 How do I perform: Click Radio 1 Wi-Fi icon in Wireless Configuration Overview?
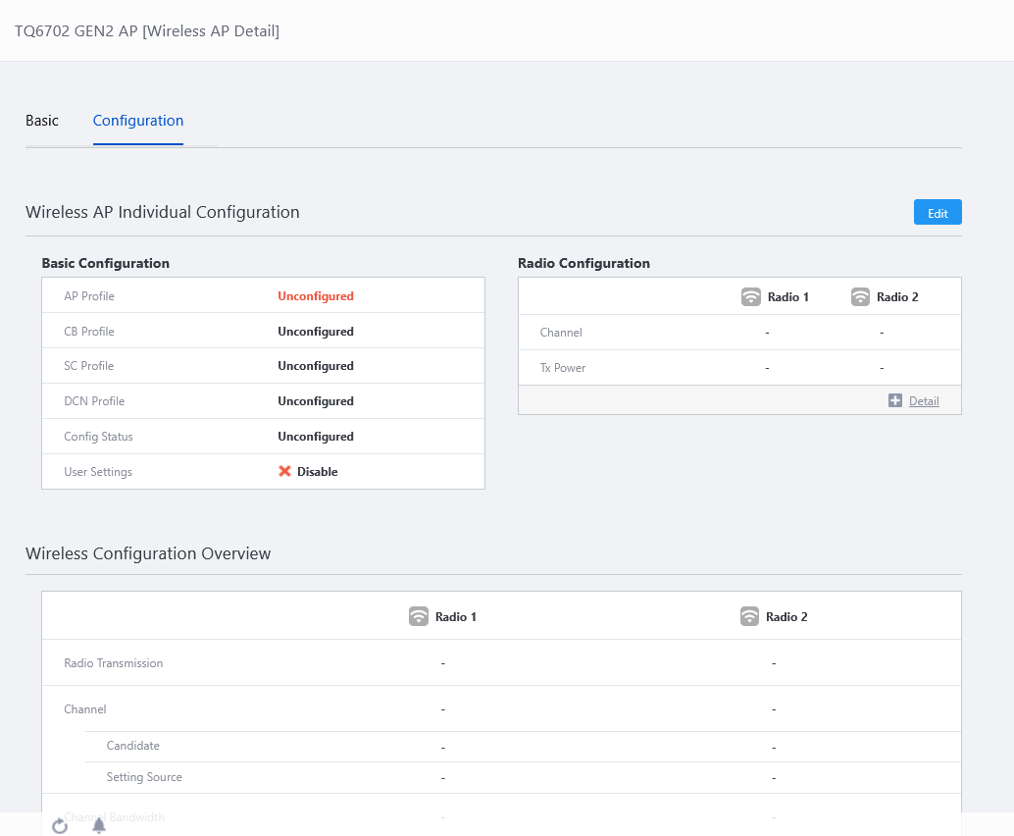pyautogui.click(x=419, y=616)
